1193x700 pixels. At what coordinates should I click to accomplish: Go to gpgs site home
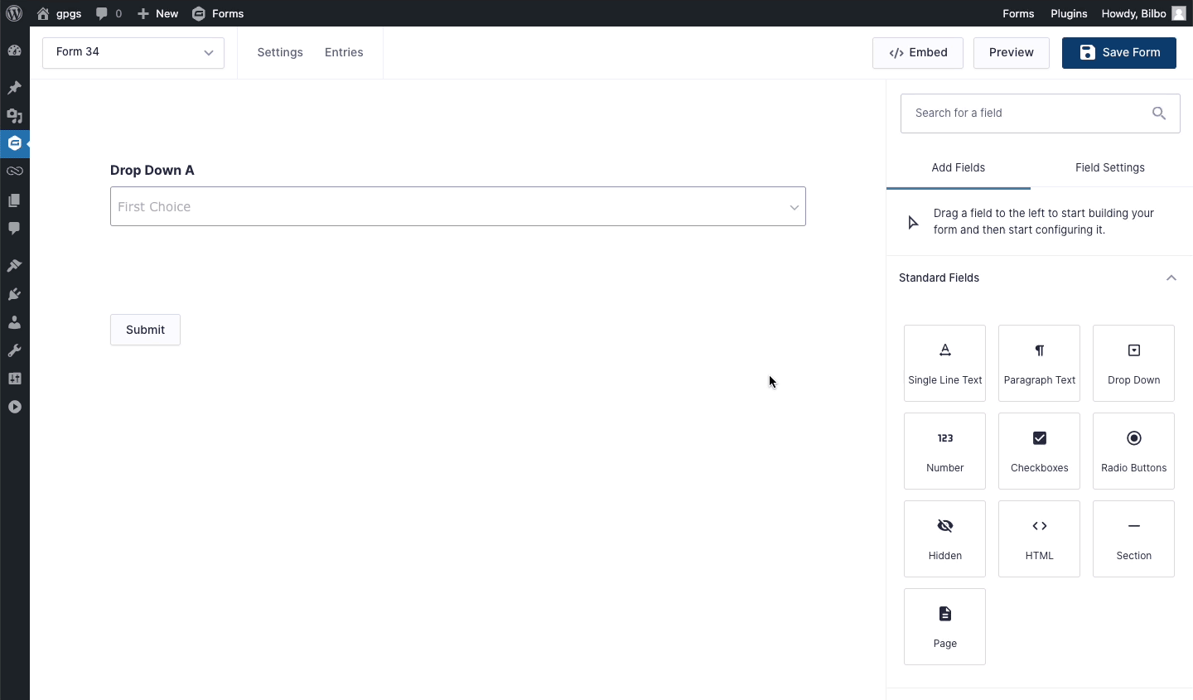coord(59,13)
